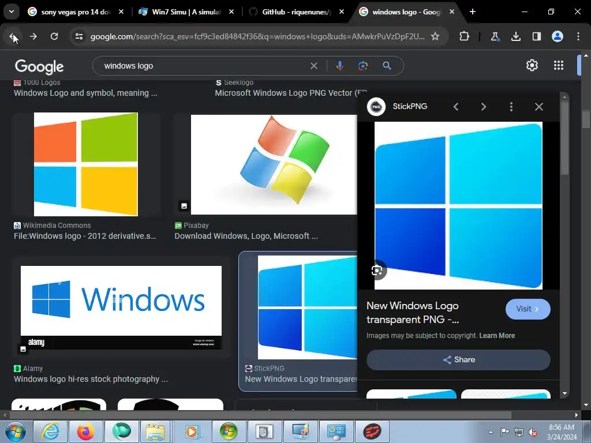The image size is (591, 443).
Task: Open large preview image of Windows logo
Action: 458,206
